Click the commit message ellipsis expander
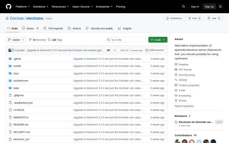Image resolution: width=229 pixels, height=143 pixels. 108,50
